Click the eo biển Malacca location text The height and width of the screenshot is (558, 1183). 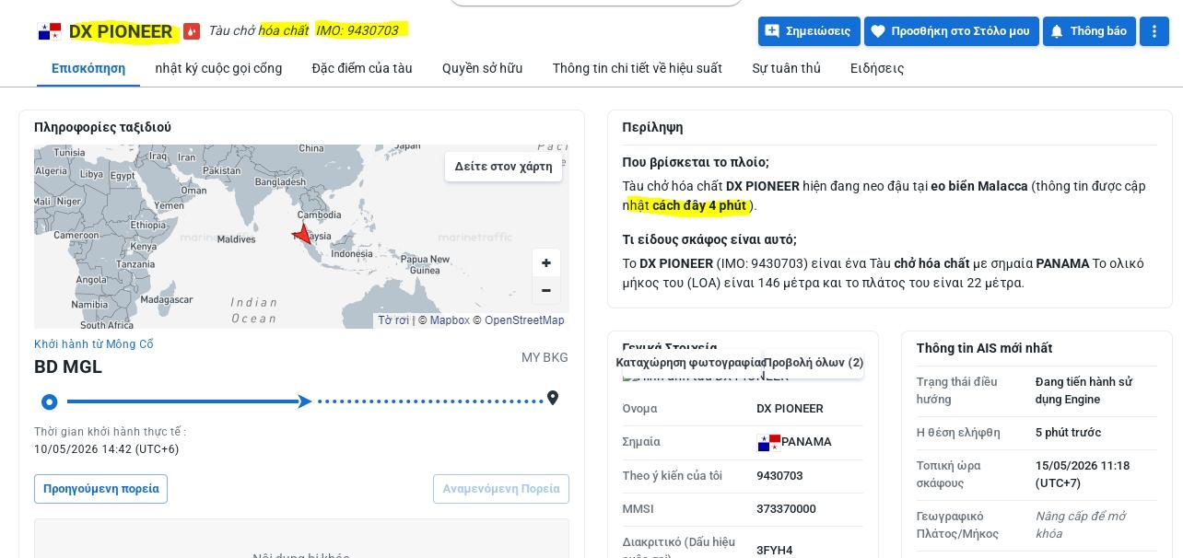(x=979, y=186)
